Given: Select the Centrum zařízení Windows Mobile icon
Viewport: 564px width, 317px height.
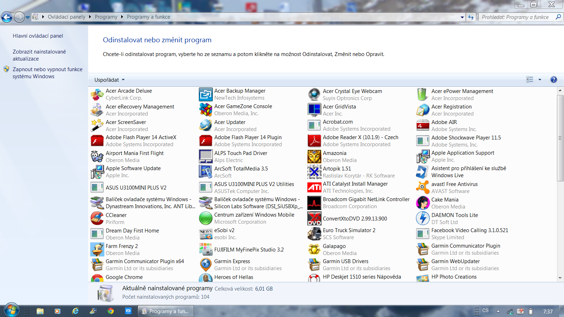Looking at the screenshot, I should click(206, 218).
